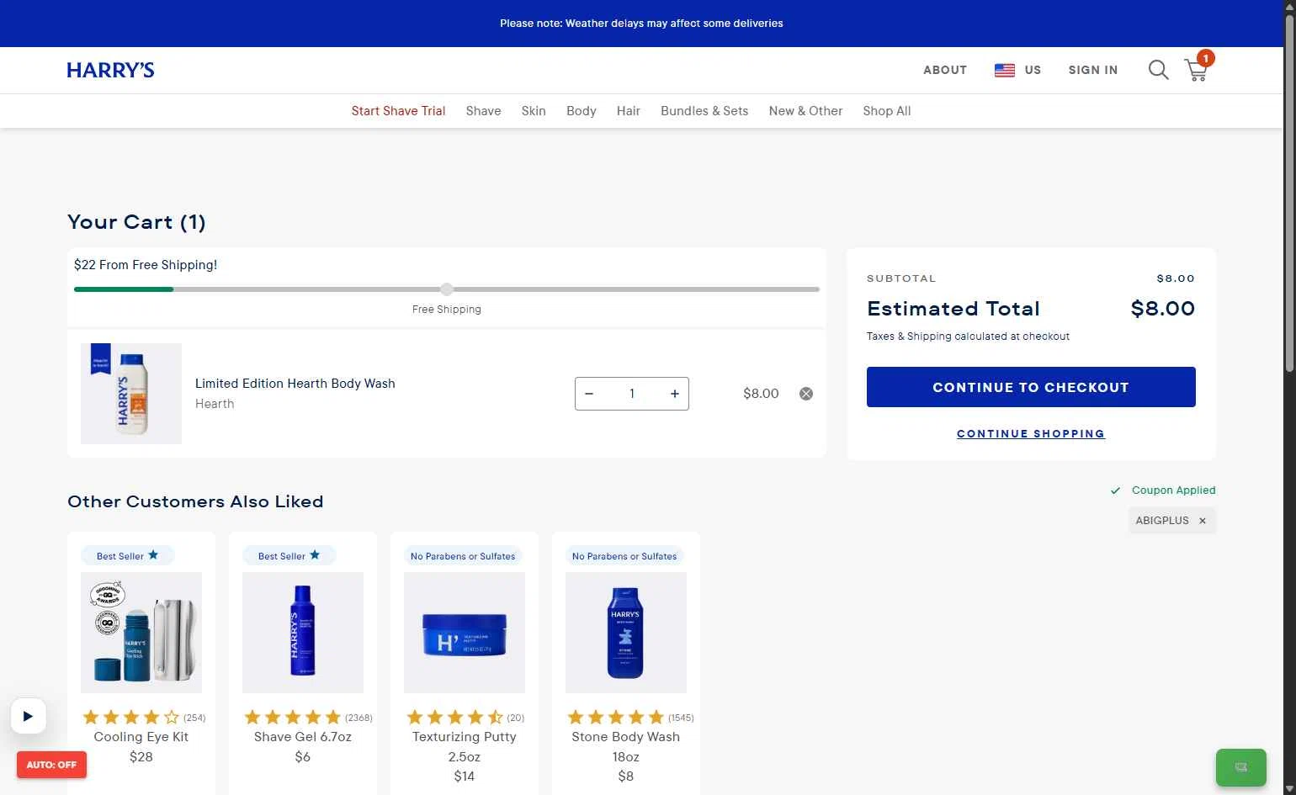Open Shop All menu
This screenshot has width=1296, height=795.
887,111
